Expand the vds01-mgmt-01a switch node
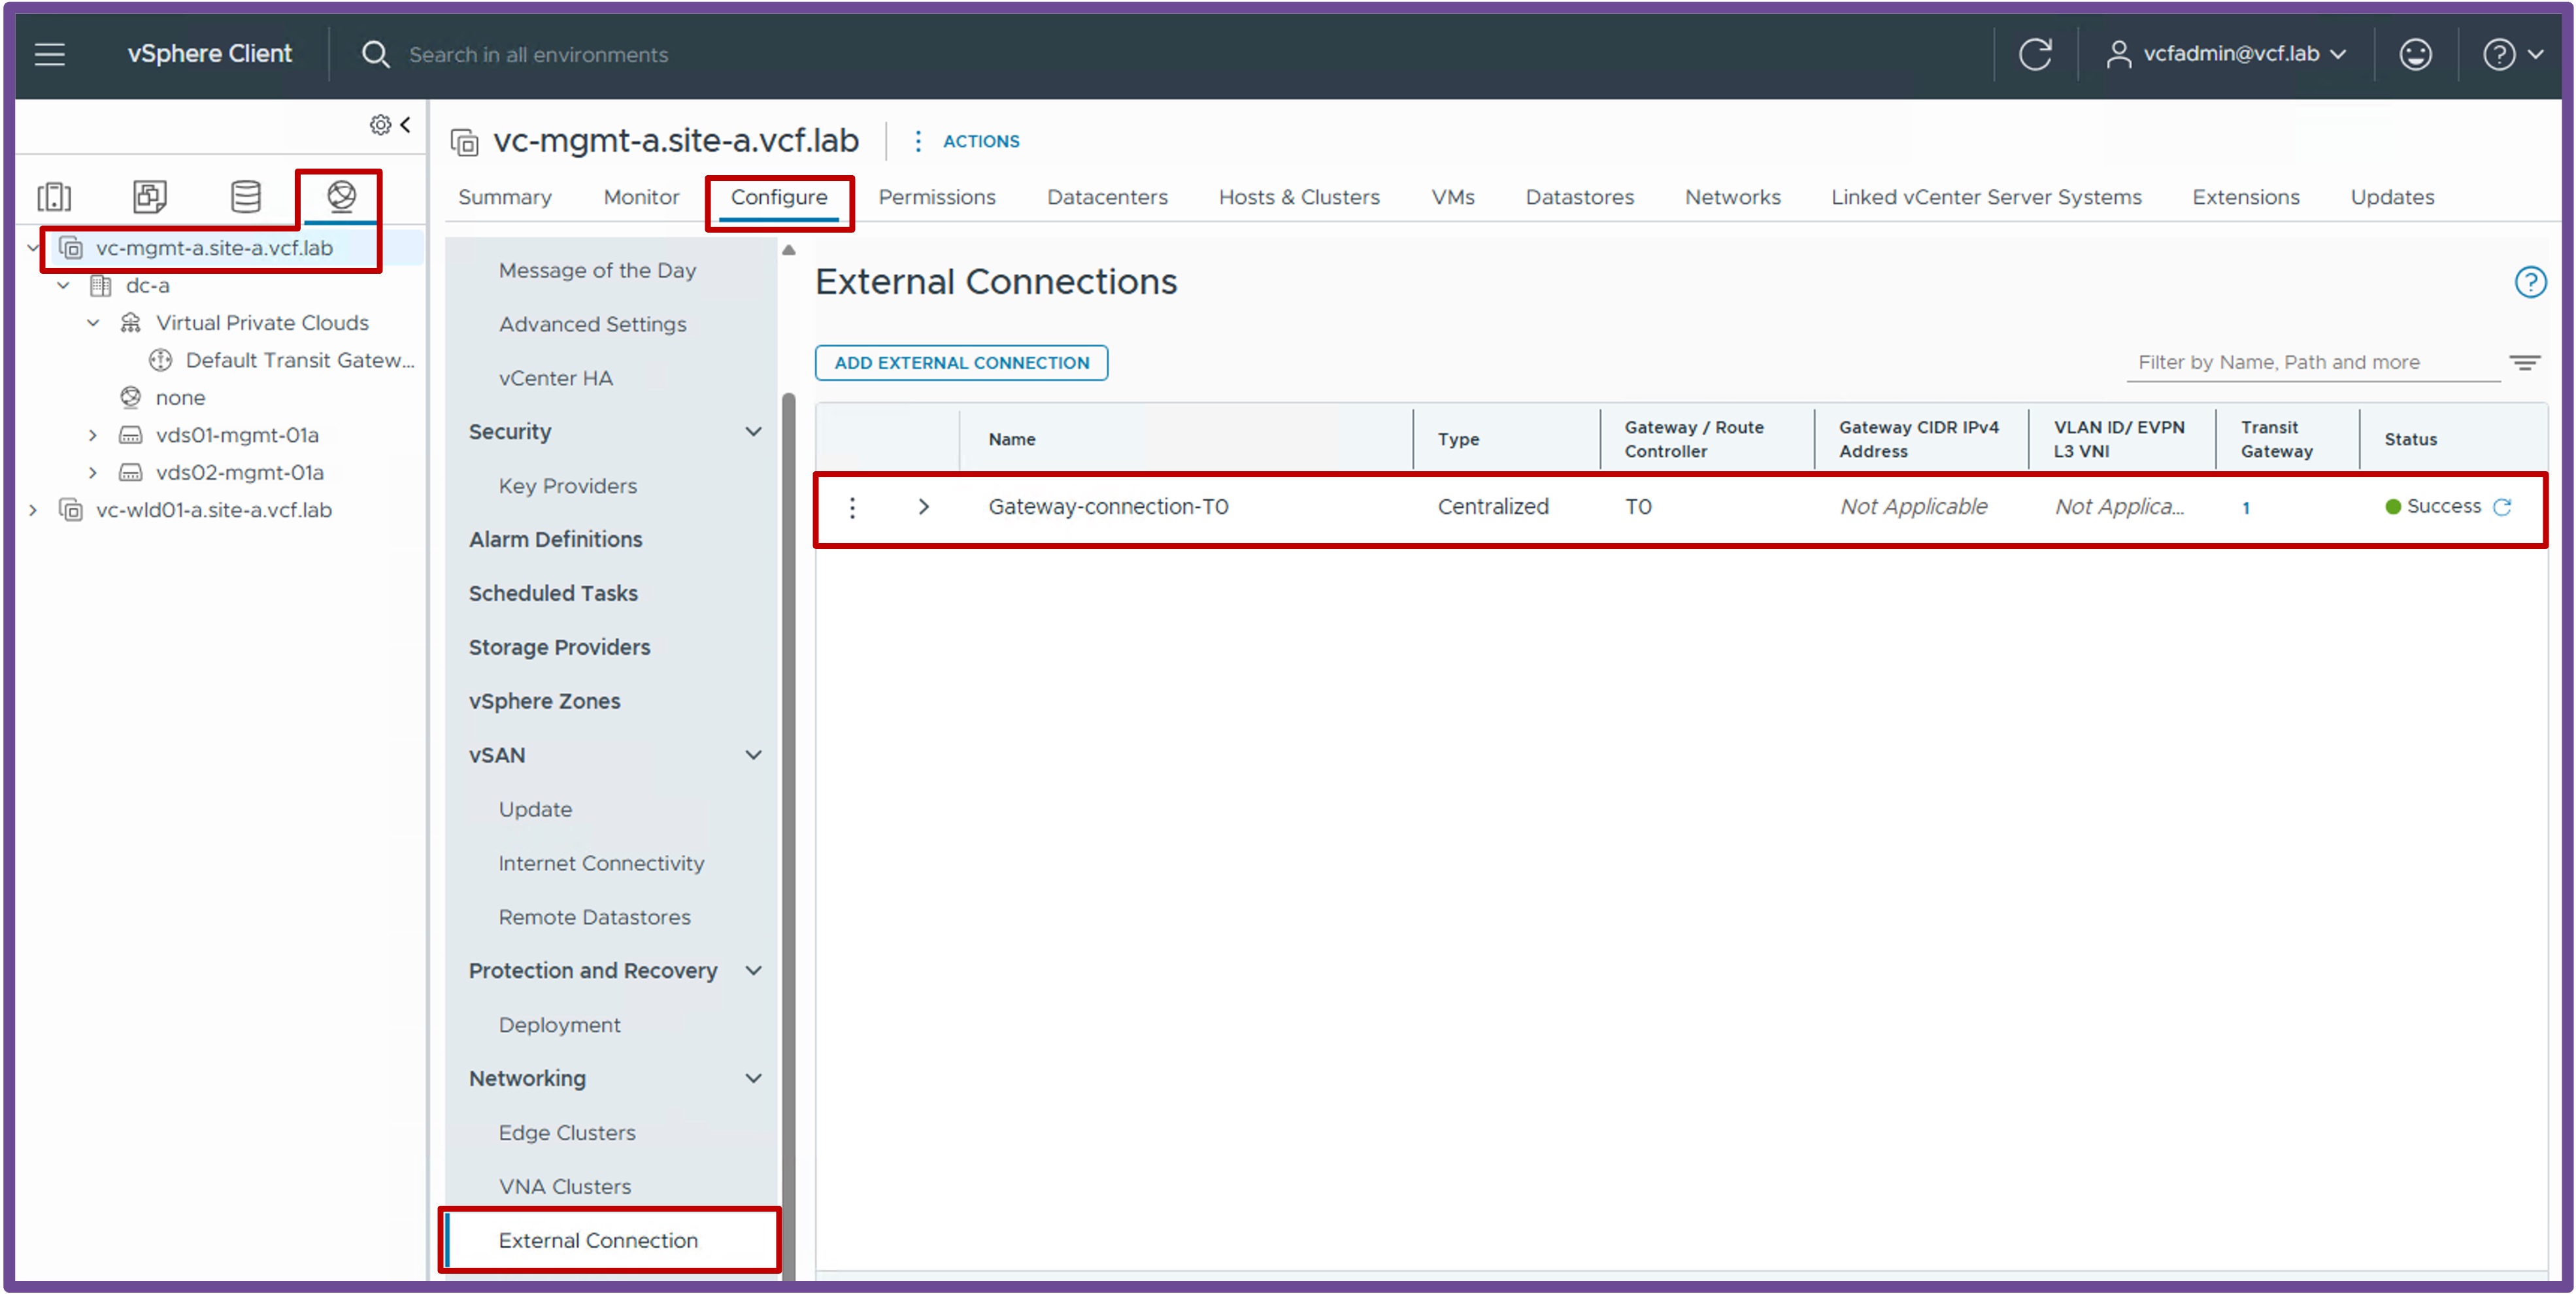The image size is (2576, 1294). [93, 435]
